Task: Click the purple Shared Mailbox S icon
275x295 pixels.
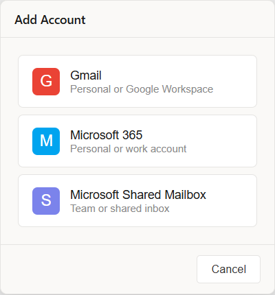Action: tap(46, 201)
